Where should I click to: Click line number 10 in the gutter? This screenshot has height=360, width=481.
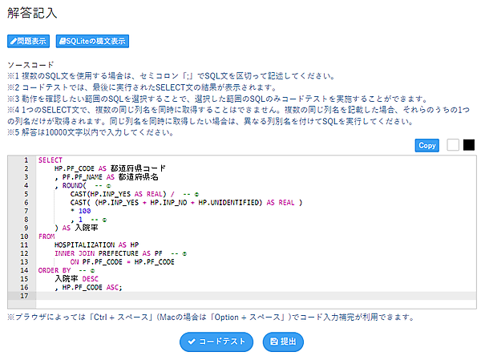(x=24, y=237)
